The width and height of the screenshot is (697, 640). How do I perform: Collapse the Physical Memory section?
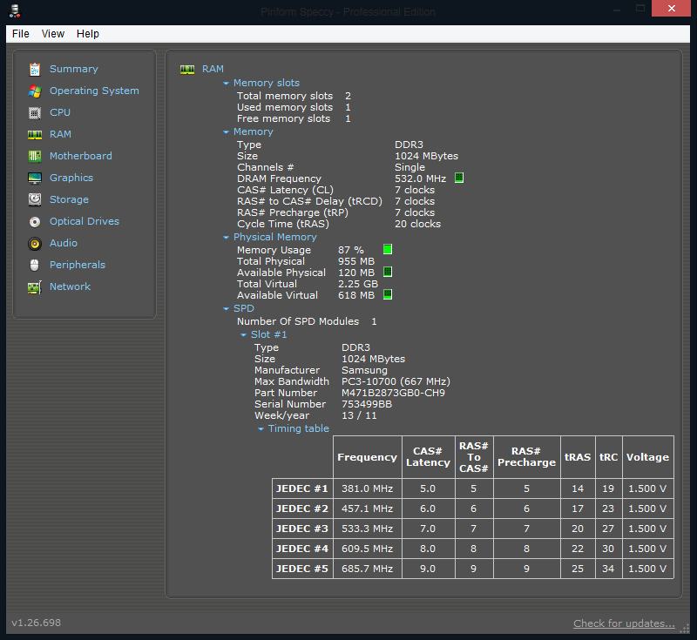pos(226,238)
